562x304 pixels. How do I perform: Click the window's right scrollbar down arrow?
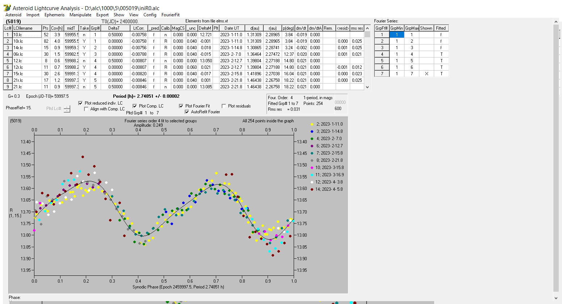pos(556,298)
